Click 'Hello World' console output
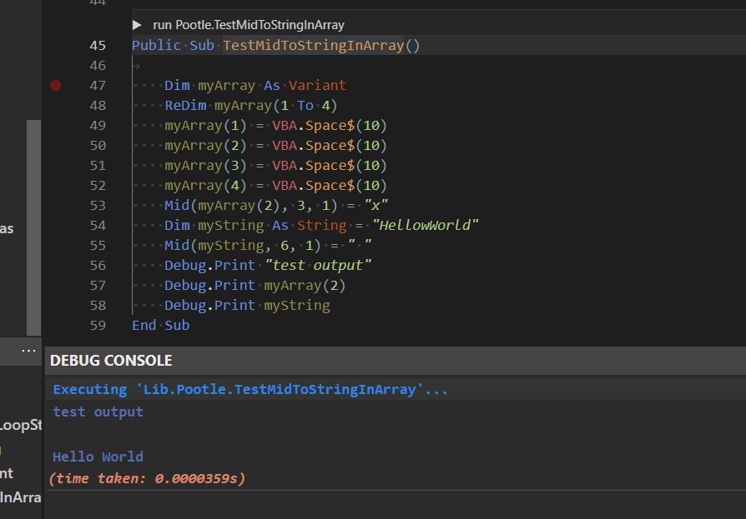The width and height of the screenshot is (746, 519). click(98, 457)
